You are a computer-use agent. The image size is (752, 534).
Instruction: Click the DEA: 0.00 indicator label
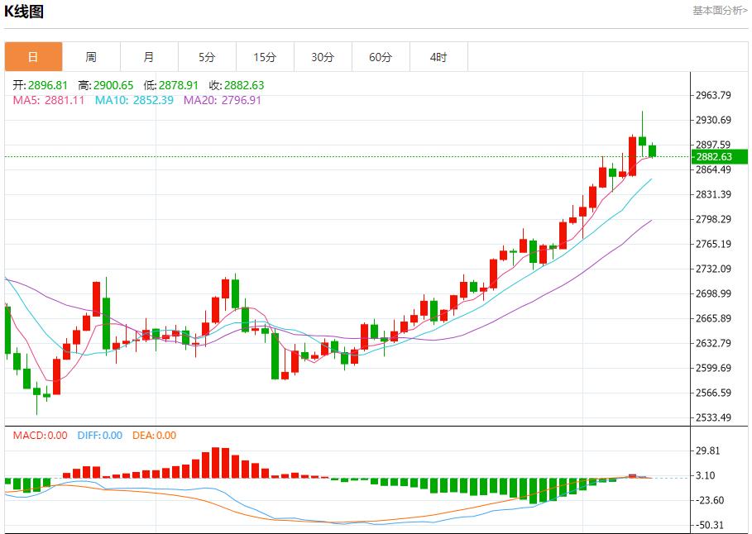pyautogui.click(x=154, y=436)
